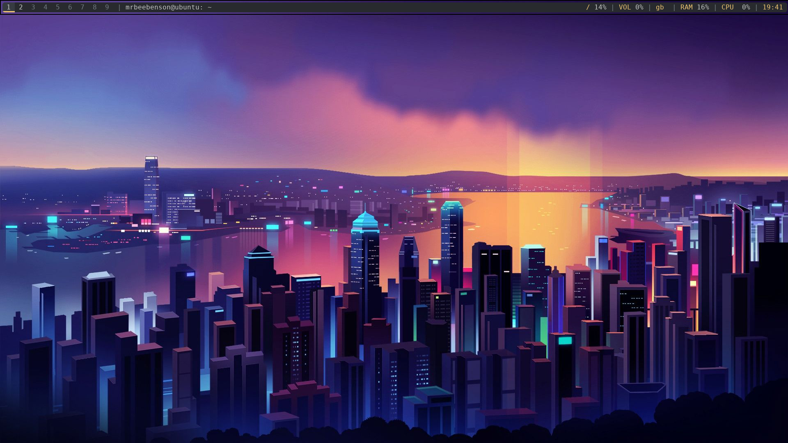Switch to workspace 1
This screenshot has height=443, width=788.
click(9, 7)
